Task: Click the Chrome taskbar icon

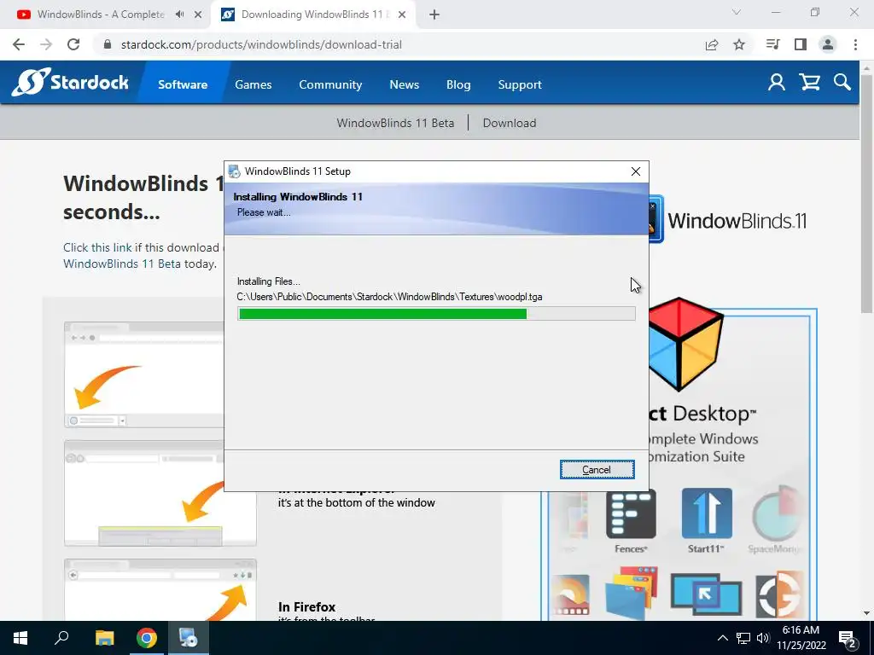Action: pos(147,638)
